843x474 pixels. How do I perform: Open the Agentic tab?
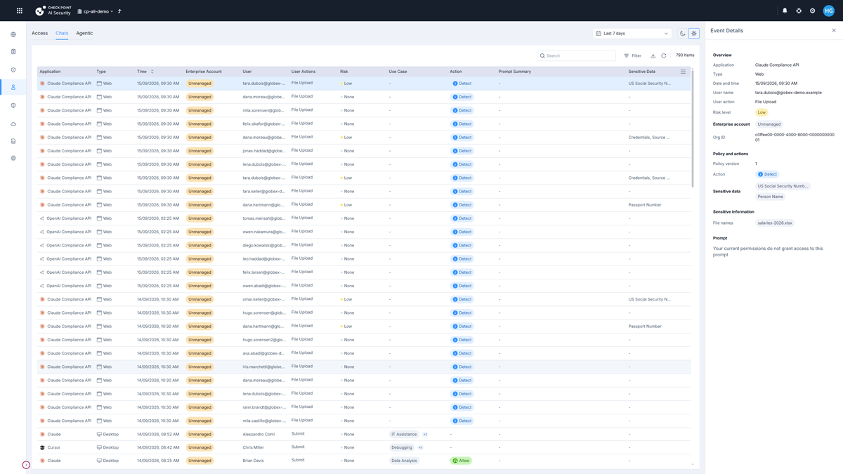coord(84,33)
